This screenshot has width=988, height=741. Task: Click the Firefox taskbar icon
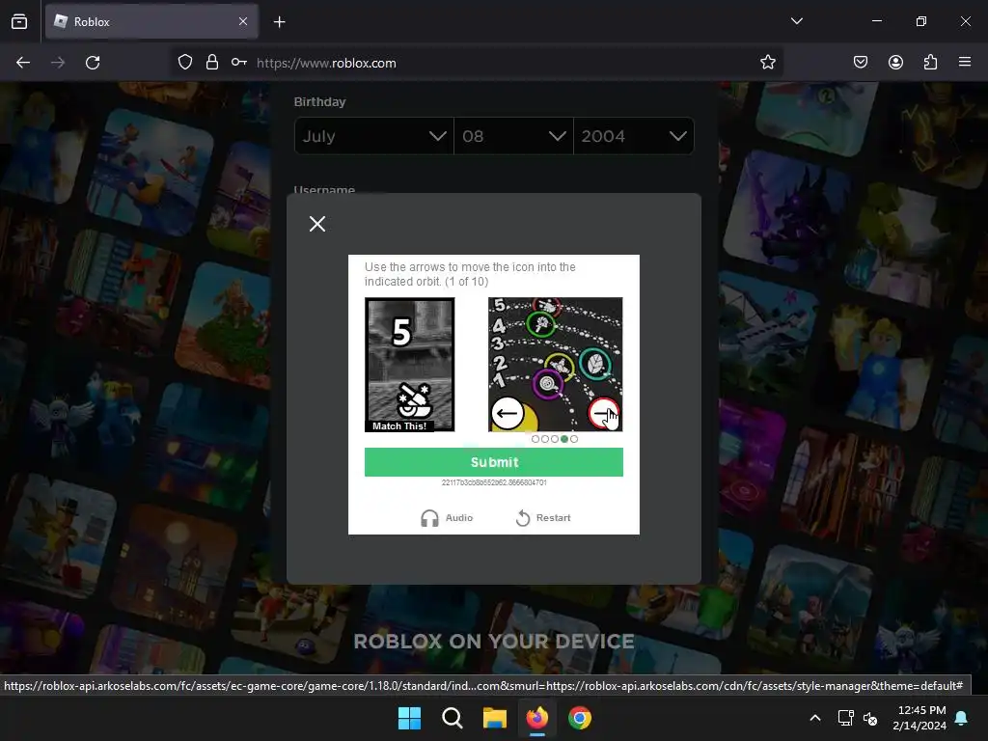[x=536, y=718]
